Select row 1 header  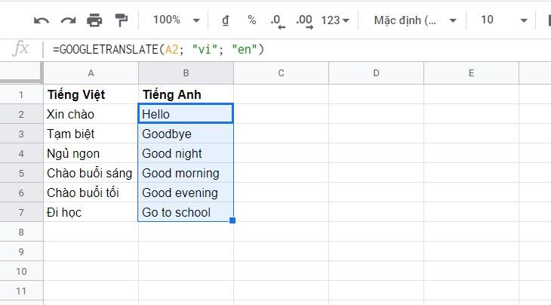(21, 94)
